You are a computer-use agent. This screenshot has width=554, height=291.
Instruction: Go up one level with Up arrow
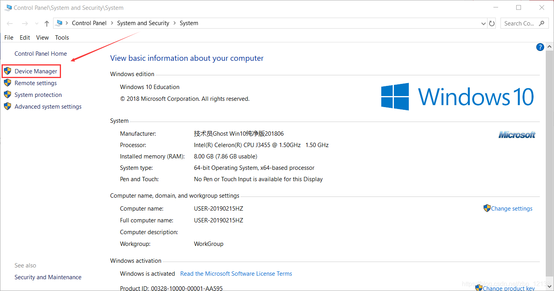(x=47, y=24)
